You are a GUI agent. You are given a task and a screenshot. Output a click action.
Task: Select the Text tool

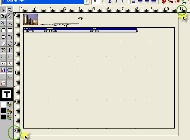10,50
